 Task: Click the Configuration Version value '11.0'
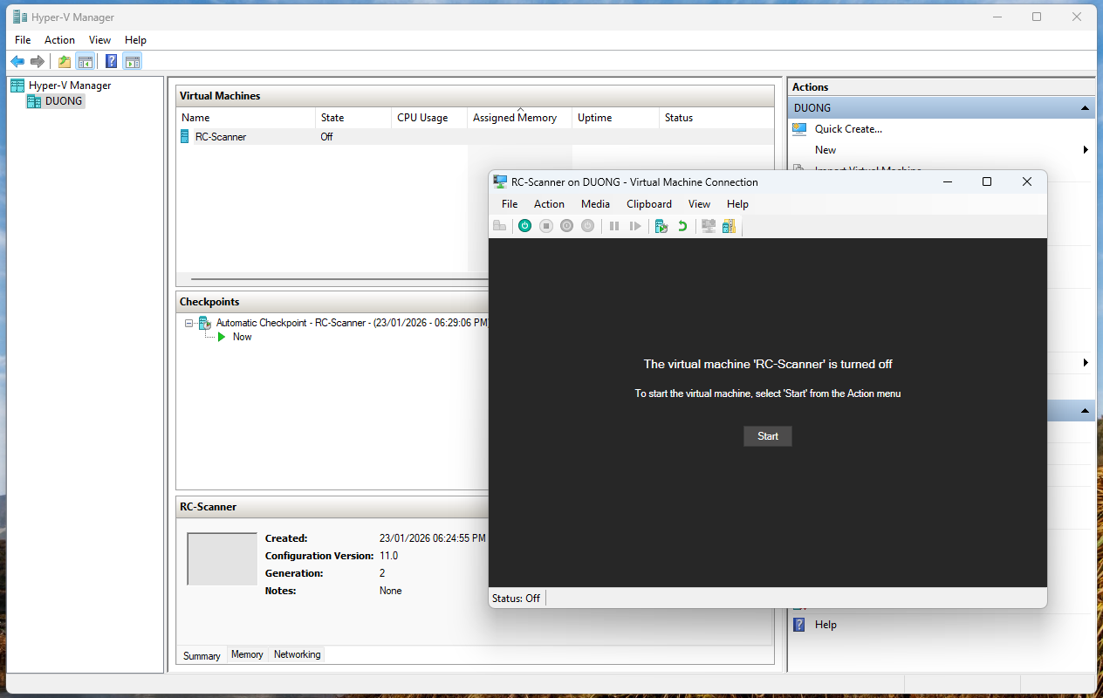click(388, 556)
